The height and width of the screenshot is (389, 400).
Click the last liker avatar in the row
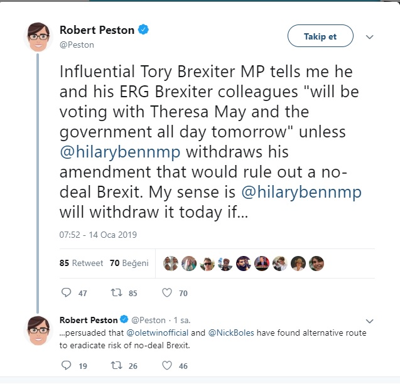(x=316, y=264)
